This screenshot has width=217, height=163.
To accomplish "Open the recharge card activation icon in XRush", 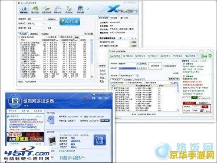I will tap(46, 10).
